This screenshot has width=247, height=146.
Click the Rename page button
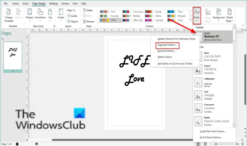click(89, 21)
